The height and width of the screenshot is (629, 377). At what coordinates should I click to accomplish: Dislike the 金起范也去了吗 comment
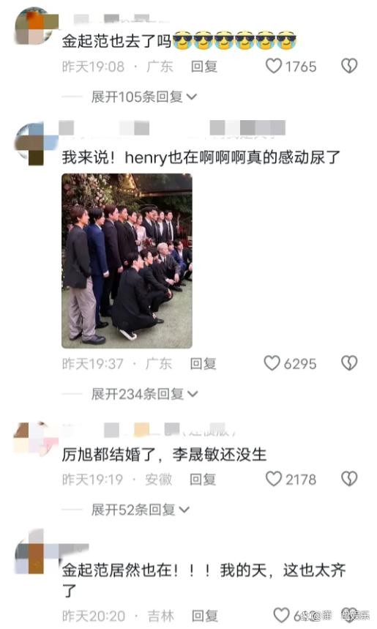[x=349, y=66]
